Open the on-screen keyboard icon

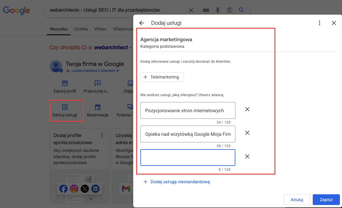pos(206,10)
